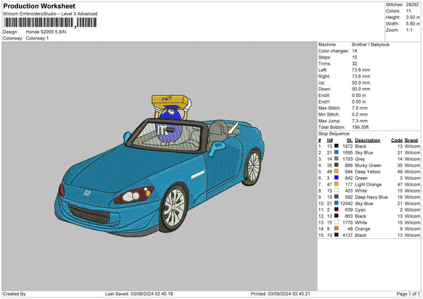Click the Last Saved timestamp 03/08/2024 02.45.18

click(152, 293)
